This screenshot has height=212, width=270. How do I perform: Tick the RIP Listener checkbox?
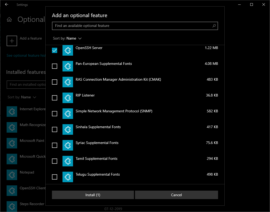(x=55, y=98)
